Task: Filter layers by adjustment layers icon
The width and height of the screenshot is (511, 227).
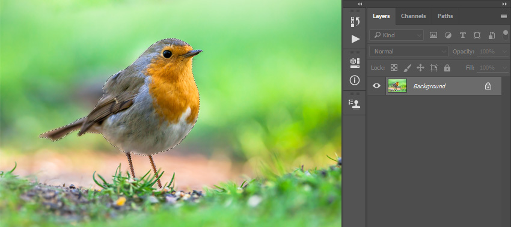Action: [x=448, y=35]
